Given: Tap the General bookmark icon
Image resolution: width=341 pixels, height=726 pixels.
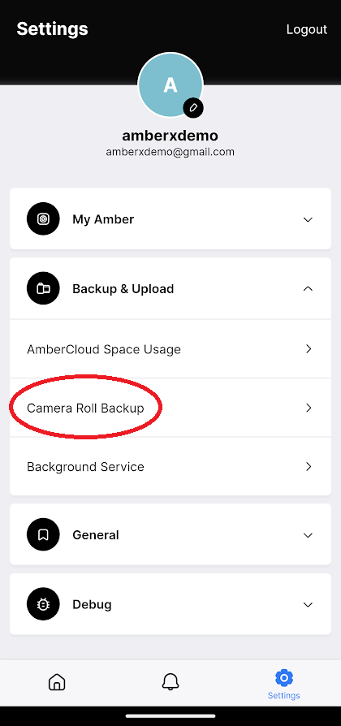Looking at the screenshot, I should (43, 535).
